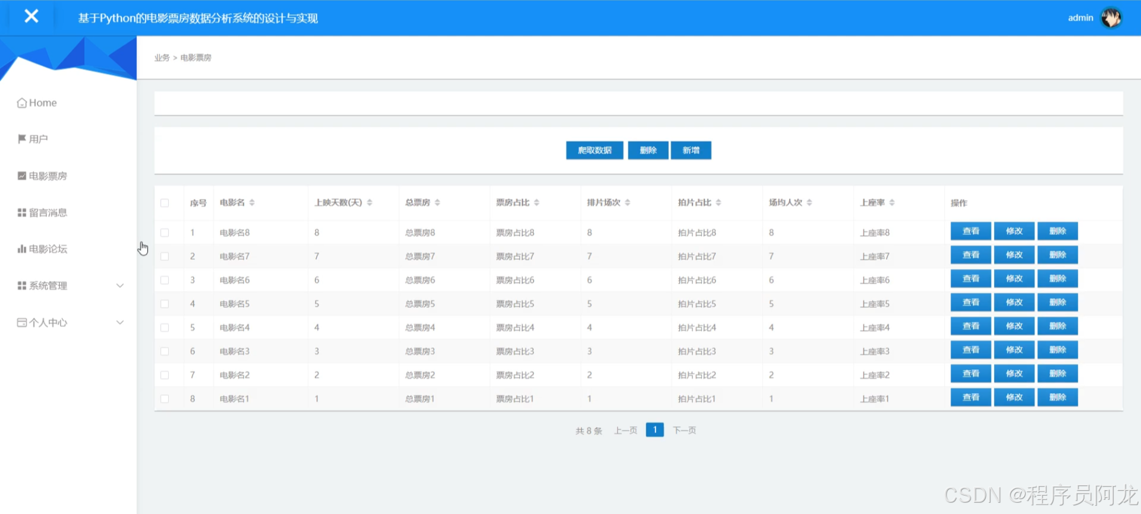Screen dimensions: 1141x514
Task: Edit 电影名4 with 修改 button
Action: click(1014, 326)
